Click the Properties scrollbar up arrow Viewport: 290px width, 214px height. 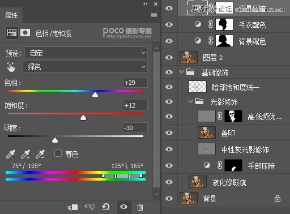[x=156, y=49]
